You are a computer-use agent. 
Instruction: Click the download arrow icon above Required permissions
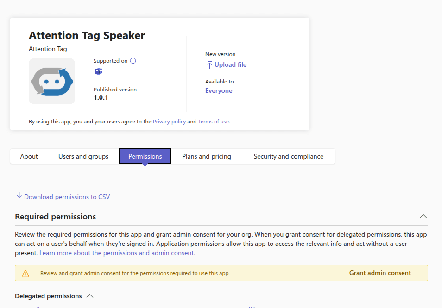coord(19,196)
